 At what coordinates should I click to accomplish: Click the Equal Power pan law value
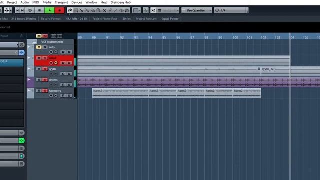(x=170, y=19)
